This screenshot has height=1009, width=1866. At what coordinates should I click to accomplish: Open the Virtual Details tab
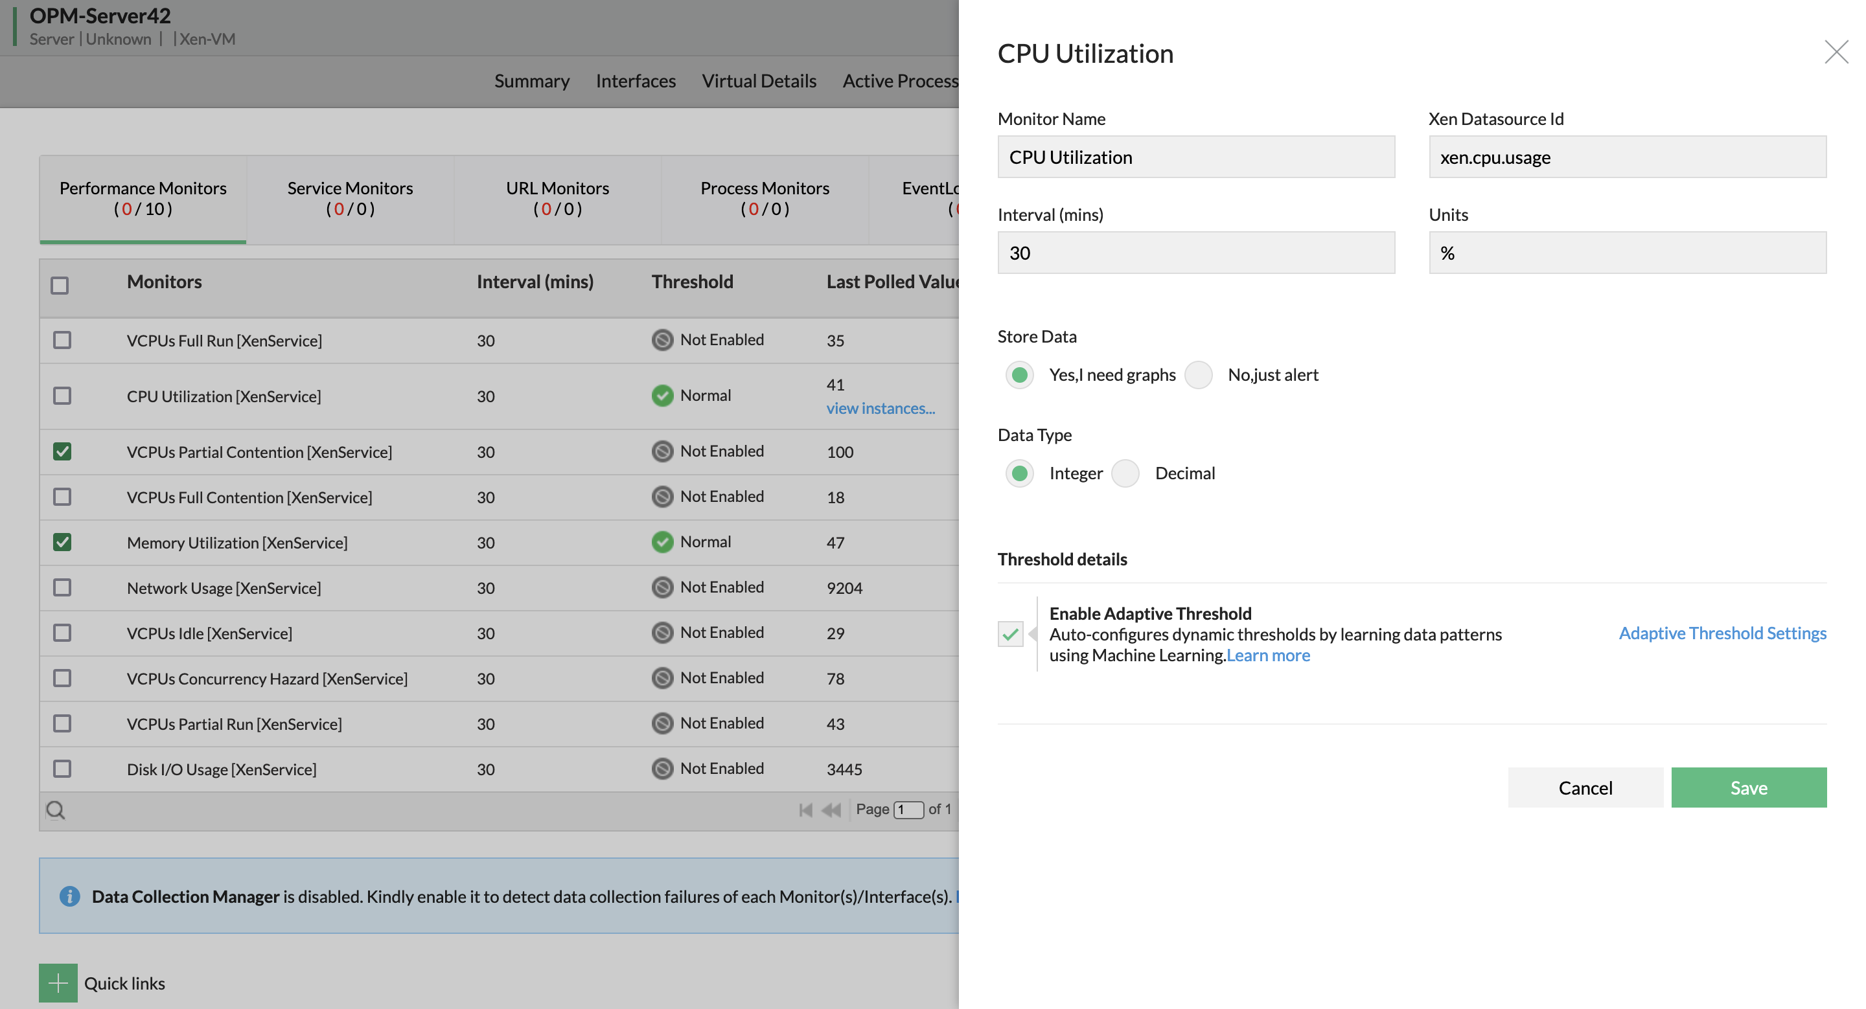(759, 81)
